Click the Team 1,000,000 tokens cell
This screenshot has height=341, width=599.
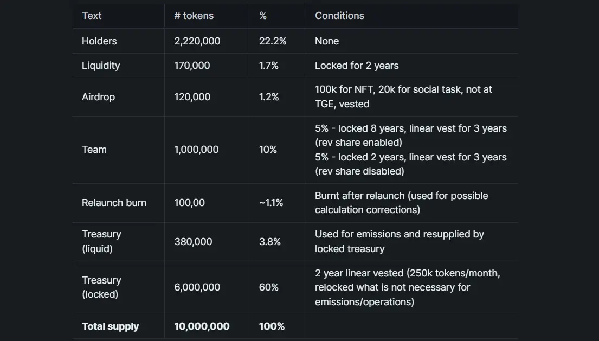[x=196, y=150]
